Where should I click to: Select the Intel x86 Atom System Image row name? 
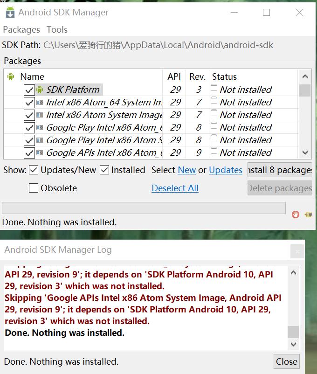(104, 115)
